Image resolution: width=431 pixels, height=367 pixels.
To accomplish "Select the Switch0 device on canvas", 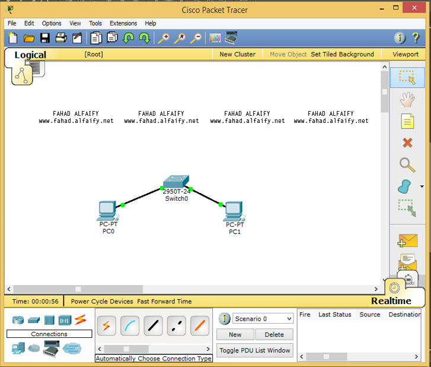I will [176, 182].
